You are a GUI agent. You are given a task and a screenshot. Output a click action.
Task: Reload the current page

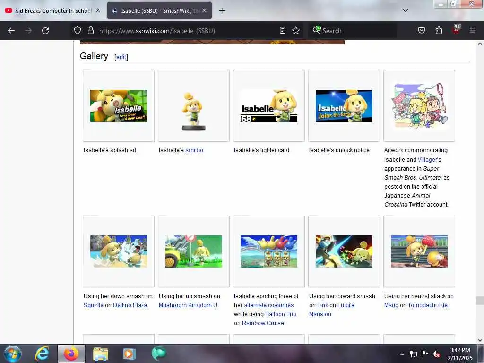45,31
